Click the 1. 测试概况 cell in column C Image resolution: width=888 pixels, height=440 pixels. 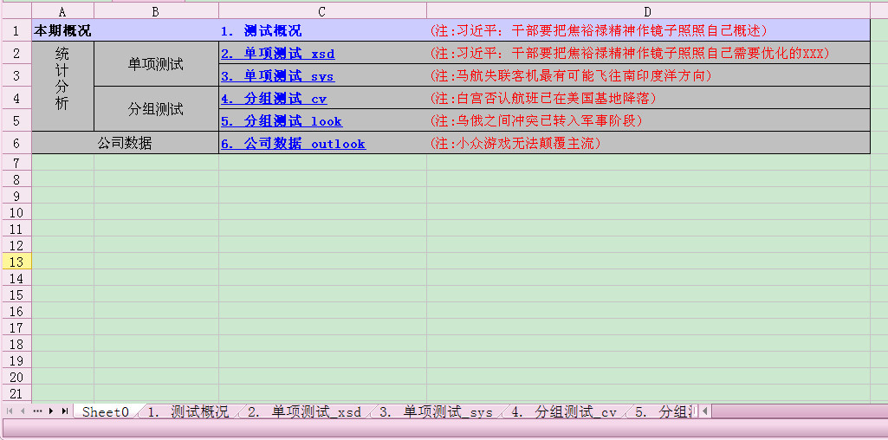pos(323,30)
